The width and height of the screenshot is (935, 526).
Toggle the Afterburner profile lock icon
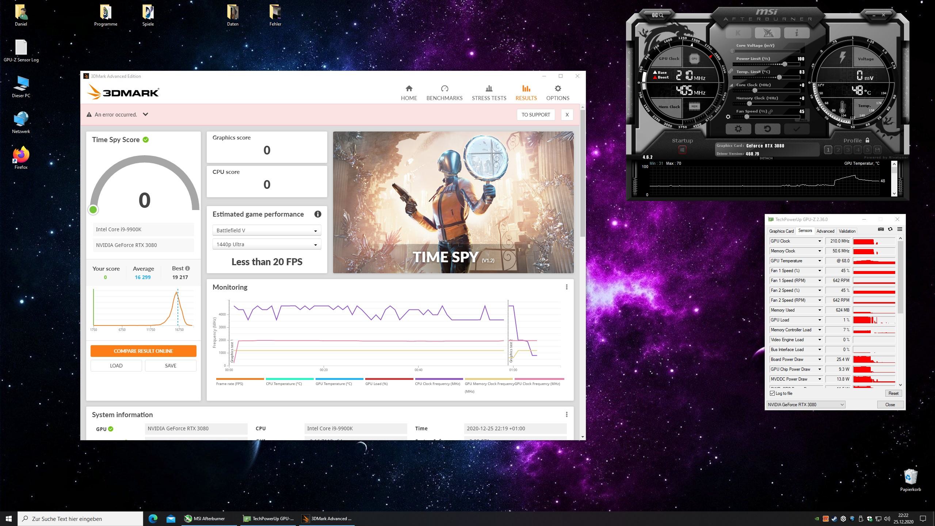[867, 140]
